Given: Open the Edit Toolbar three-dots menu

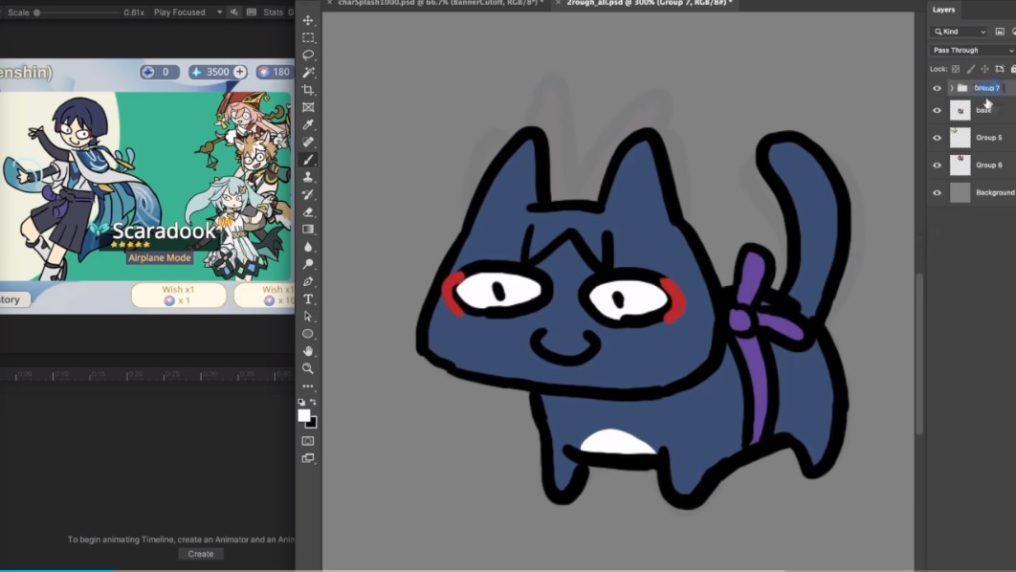Looking at the screenshot, I should click(308, 386).
